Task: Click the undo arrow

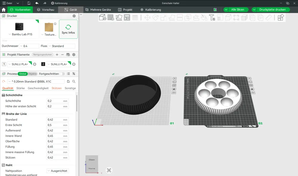Action: point(37,3)
